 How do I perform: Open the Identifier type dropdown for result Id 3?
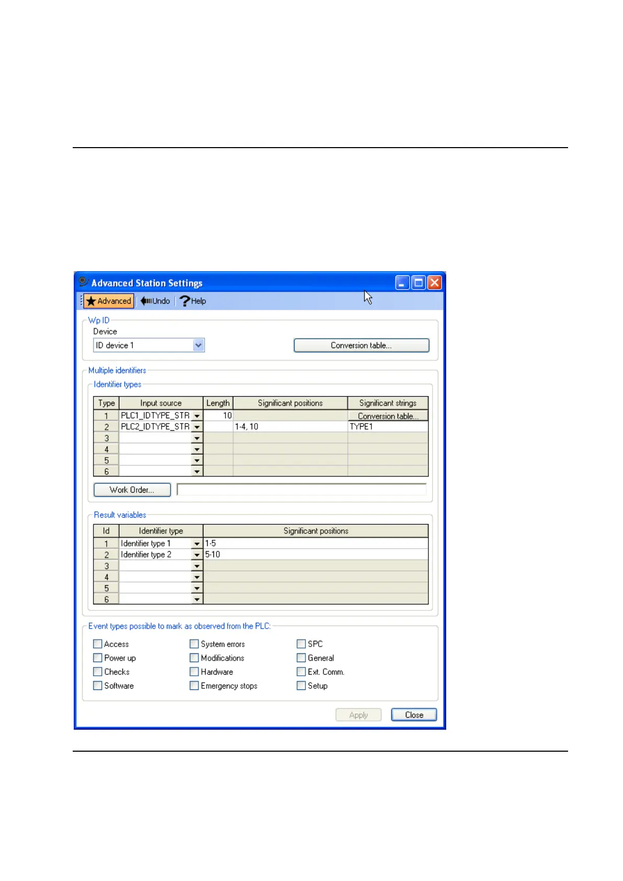(197, 566)
